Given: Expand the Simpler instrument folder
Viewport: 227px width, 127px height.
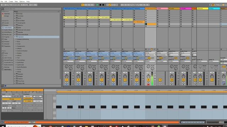Looking at the screenshot, I should [x=15, y=76].
